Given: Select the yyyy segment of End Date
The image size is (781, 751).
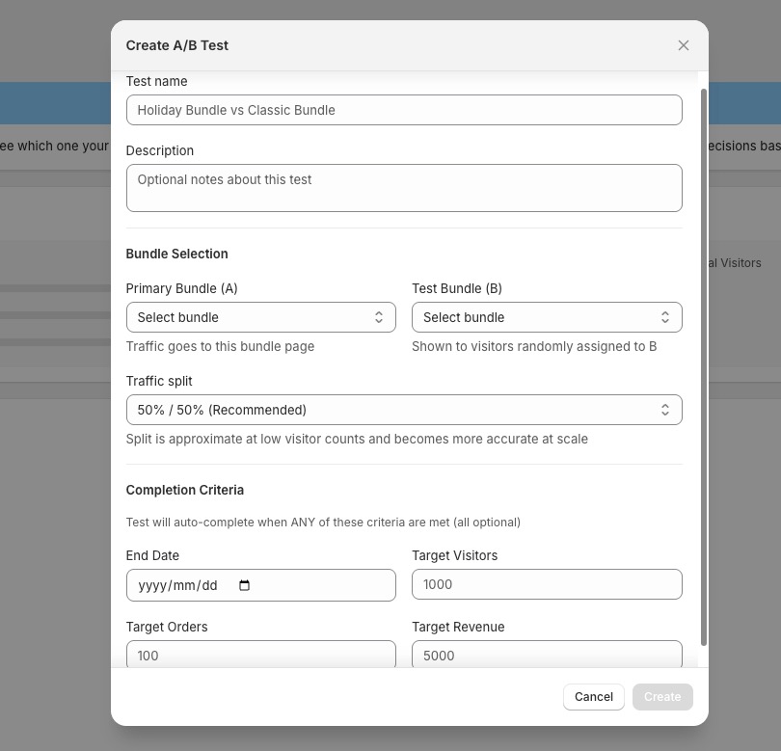Looking at the screenshot, I should [152, 585].
